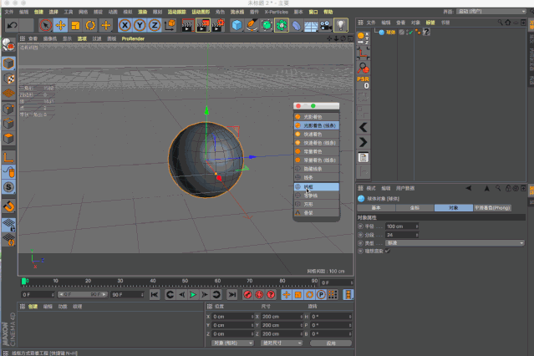
Task: Play the animation forward
Action: (x=193, y=294)
